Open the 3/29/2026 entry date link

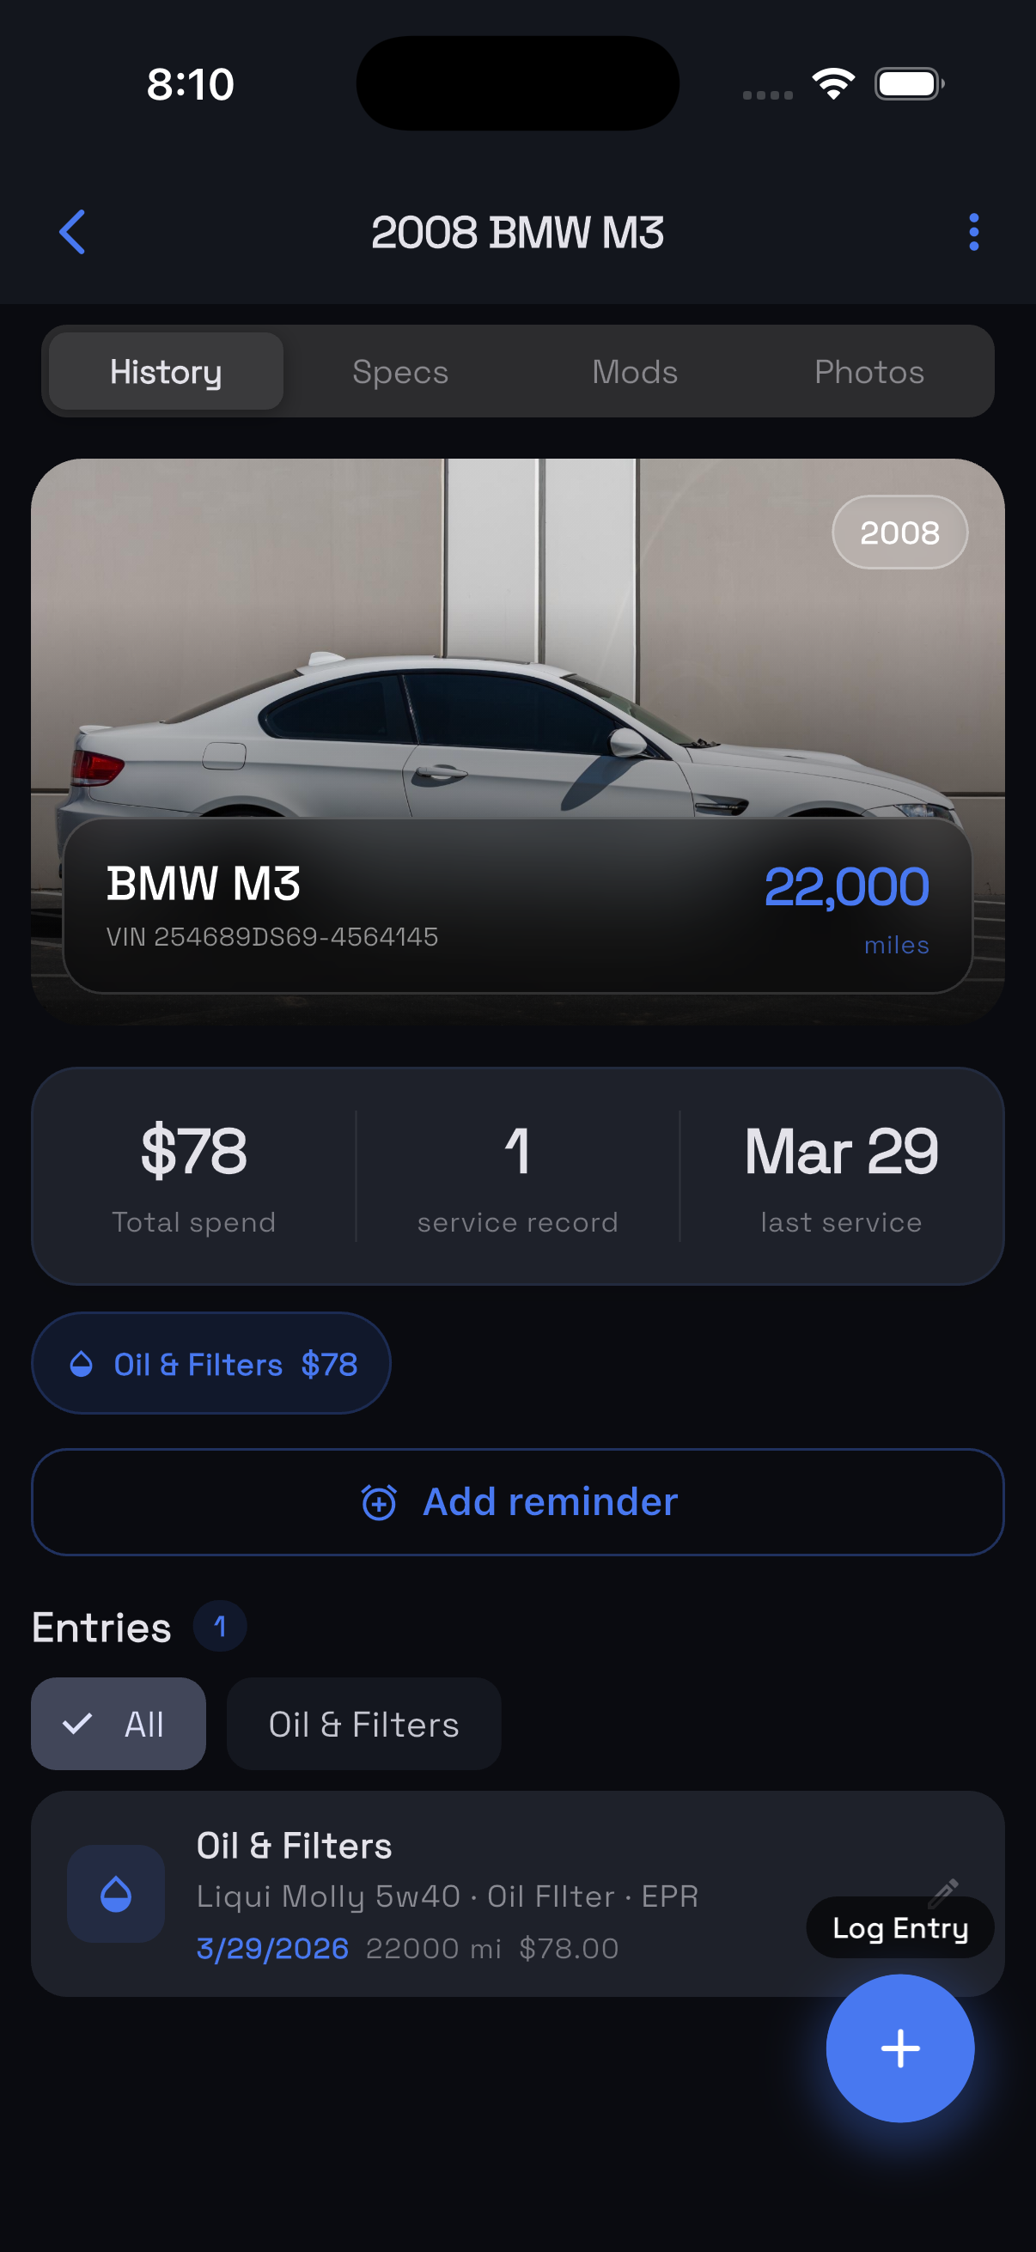click(x=273, y=1948)
